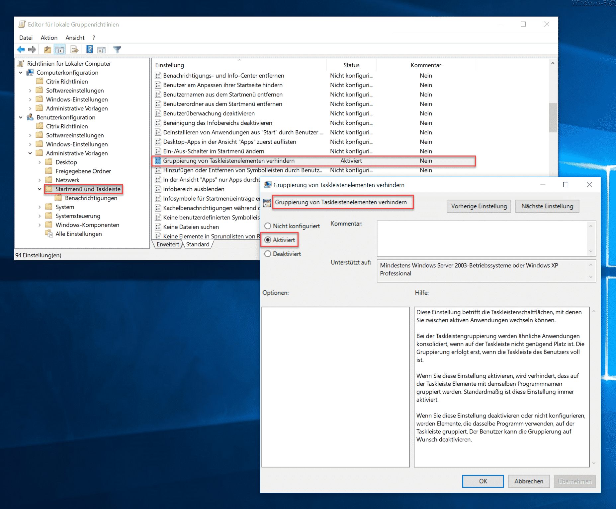Click the dialog title bar icon
The image size is (616, 509).
[268, 185]
